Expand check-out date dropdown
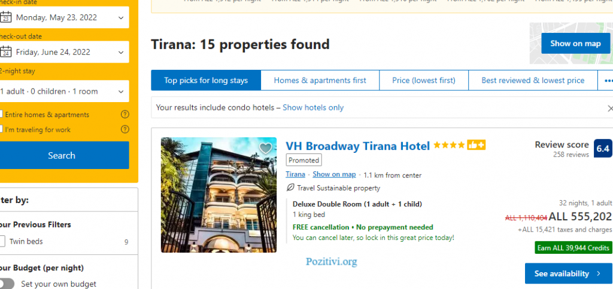 [63, 52]
